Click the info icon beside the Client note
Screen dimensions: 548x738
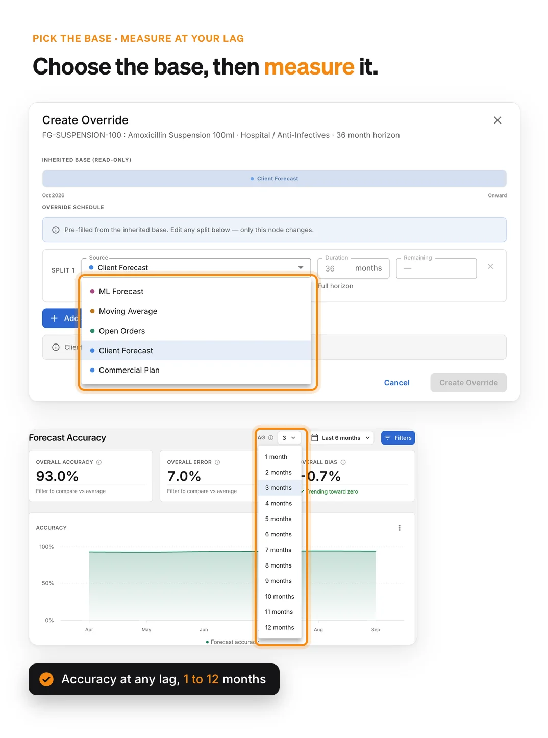tap(56, 347)
